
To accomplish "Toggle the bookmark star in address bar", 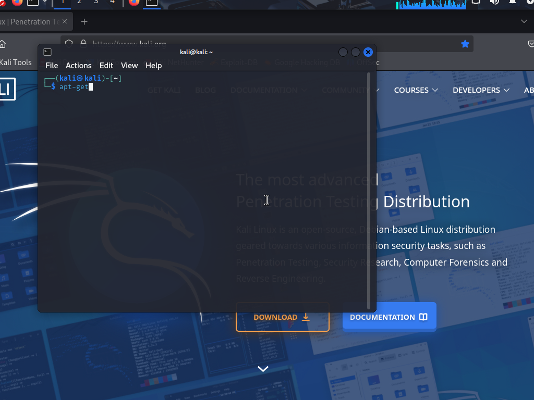I will (x=465, y=44).
